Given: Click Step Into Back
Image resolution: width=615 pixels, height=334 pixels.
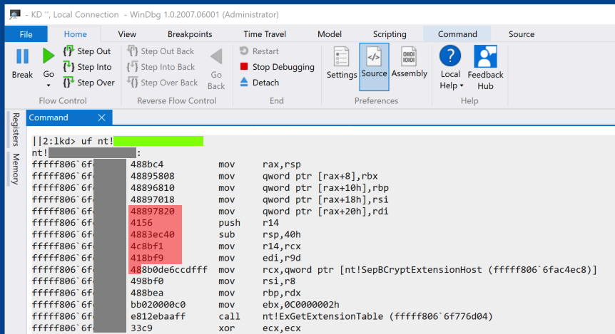Looking at the screenshot, I should (161, 67).
